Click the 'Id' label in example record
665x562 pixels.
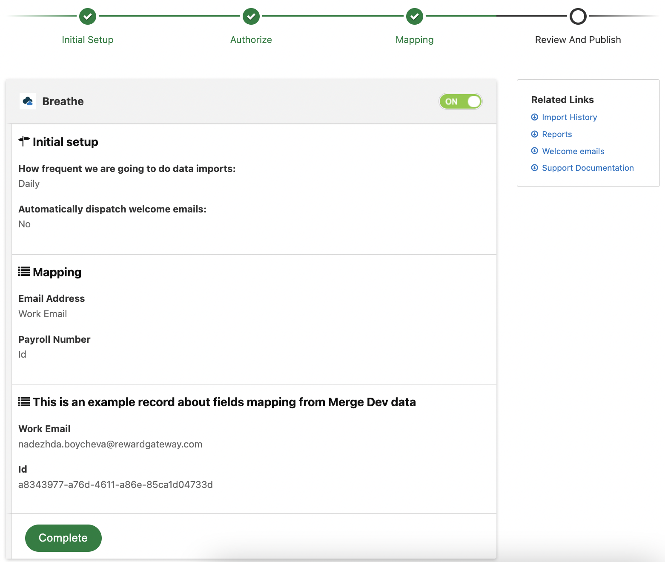[x=23, y=469]
